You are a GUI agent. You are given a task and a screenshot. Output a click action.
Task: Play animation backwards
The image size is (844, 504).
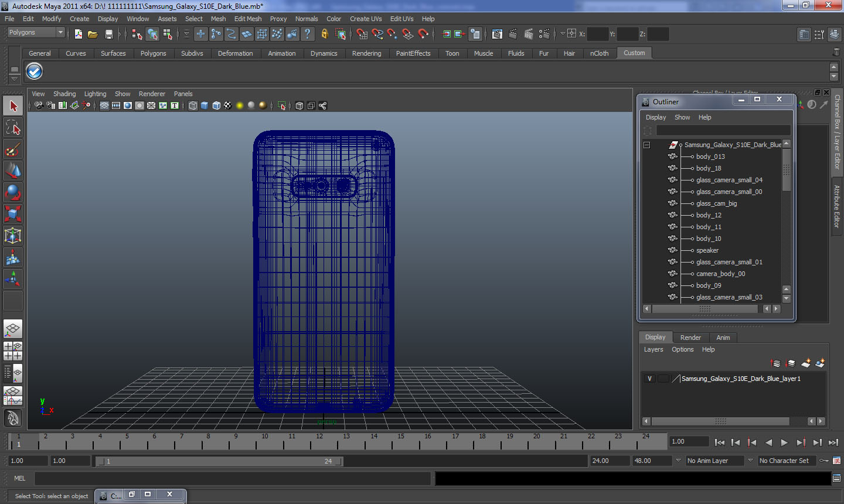[x=768, y=442]
